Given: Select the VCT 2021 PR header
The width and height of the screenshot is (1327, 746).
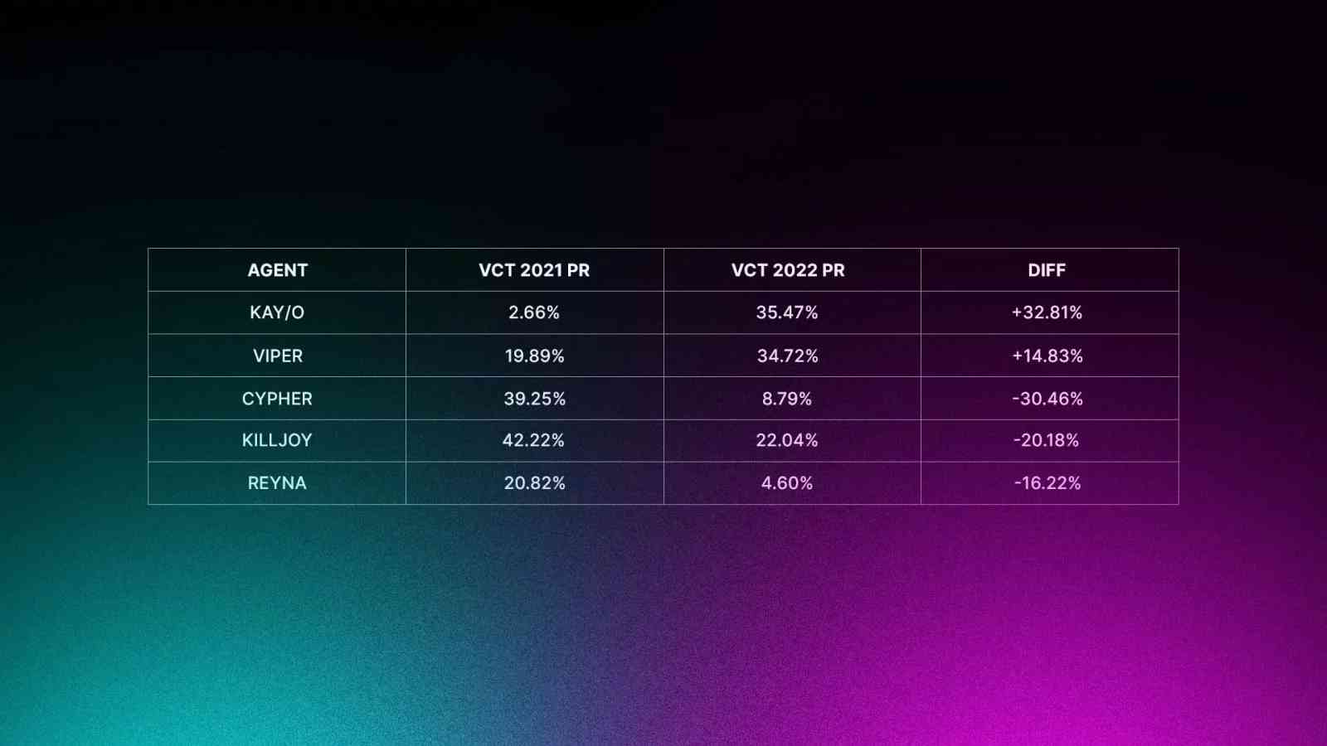Looking at the screenshot, I should pyautogui.click(x=534, y=270).
